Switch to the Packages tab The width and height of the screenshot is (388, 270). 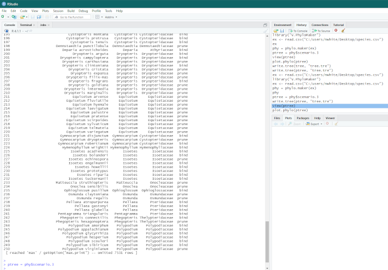coord(303,118)
